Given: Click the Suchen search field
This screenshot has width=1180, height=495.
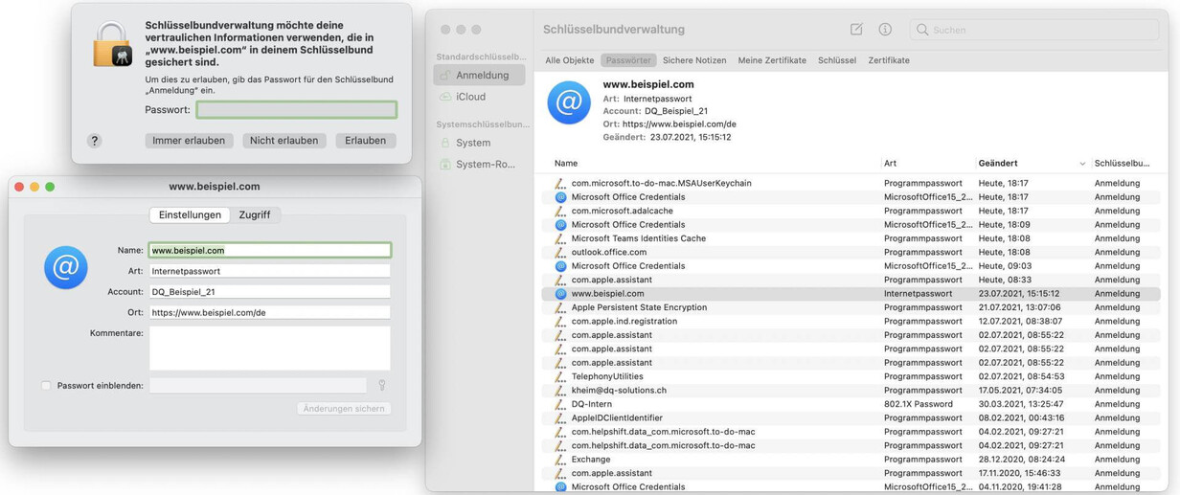Looking at the screenshot, I should (x=1034, y=30).
